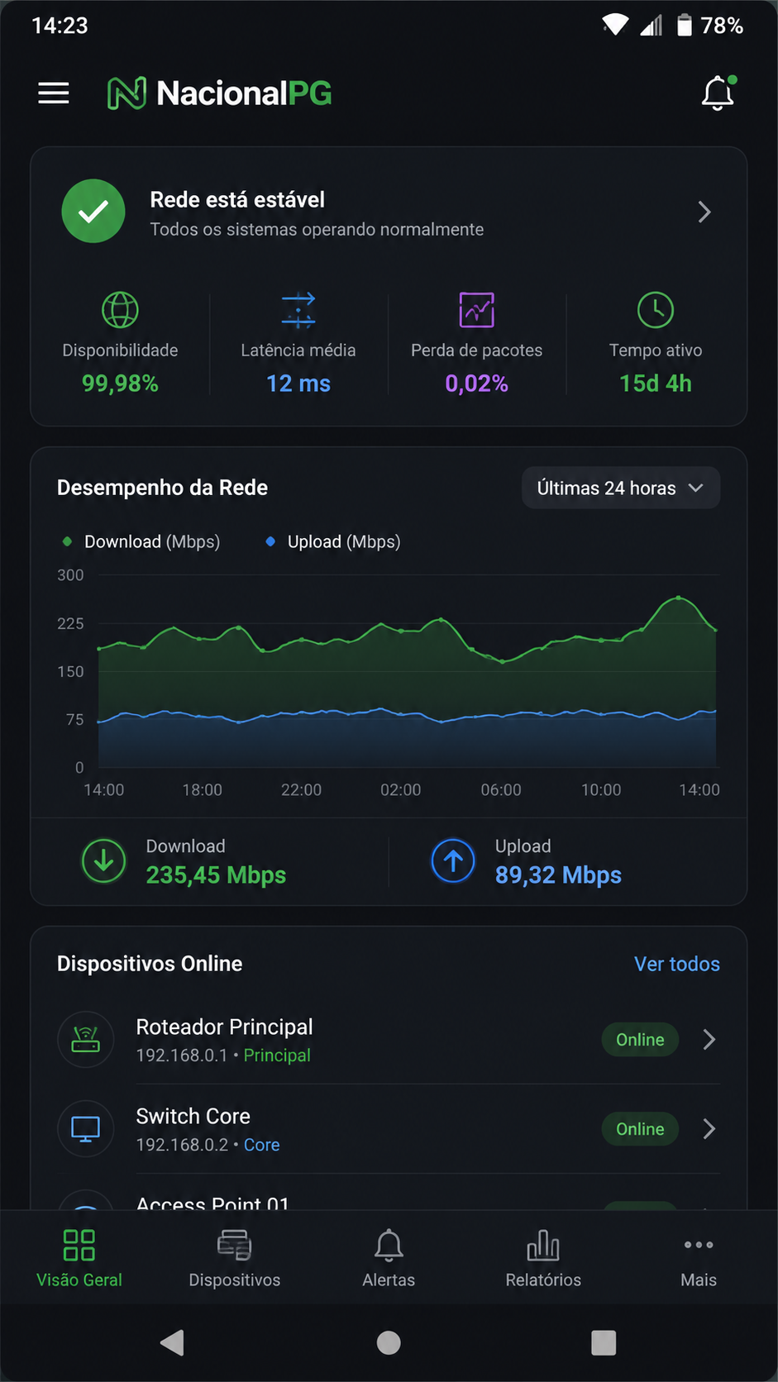Tap the Latência média arrows icon
The width and height of the screenshot is (778, 1382).
point(298,311)
